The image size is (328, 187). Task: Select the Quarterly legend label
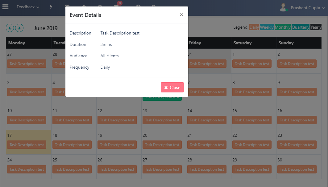pyautogui.click(x=301, y=27)
